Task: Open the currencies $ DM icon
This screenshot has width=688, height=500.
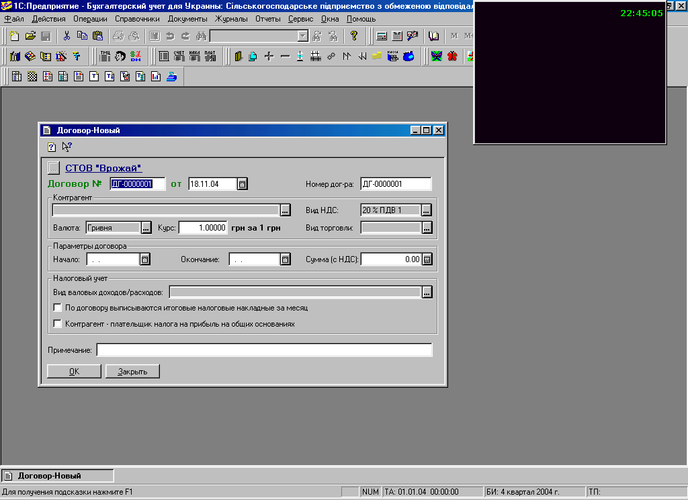Action: point(136,56)
